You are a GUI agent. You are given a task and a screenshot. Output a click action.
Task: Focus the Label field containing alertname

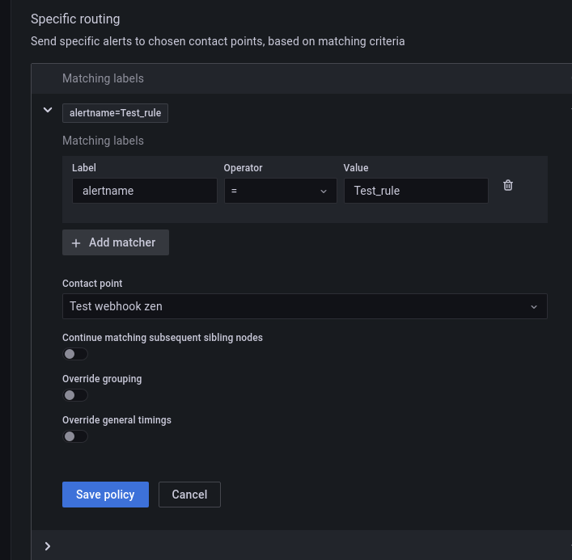(x=144, y=191)
